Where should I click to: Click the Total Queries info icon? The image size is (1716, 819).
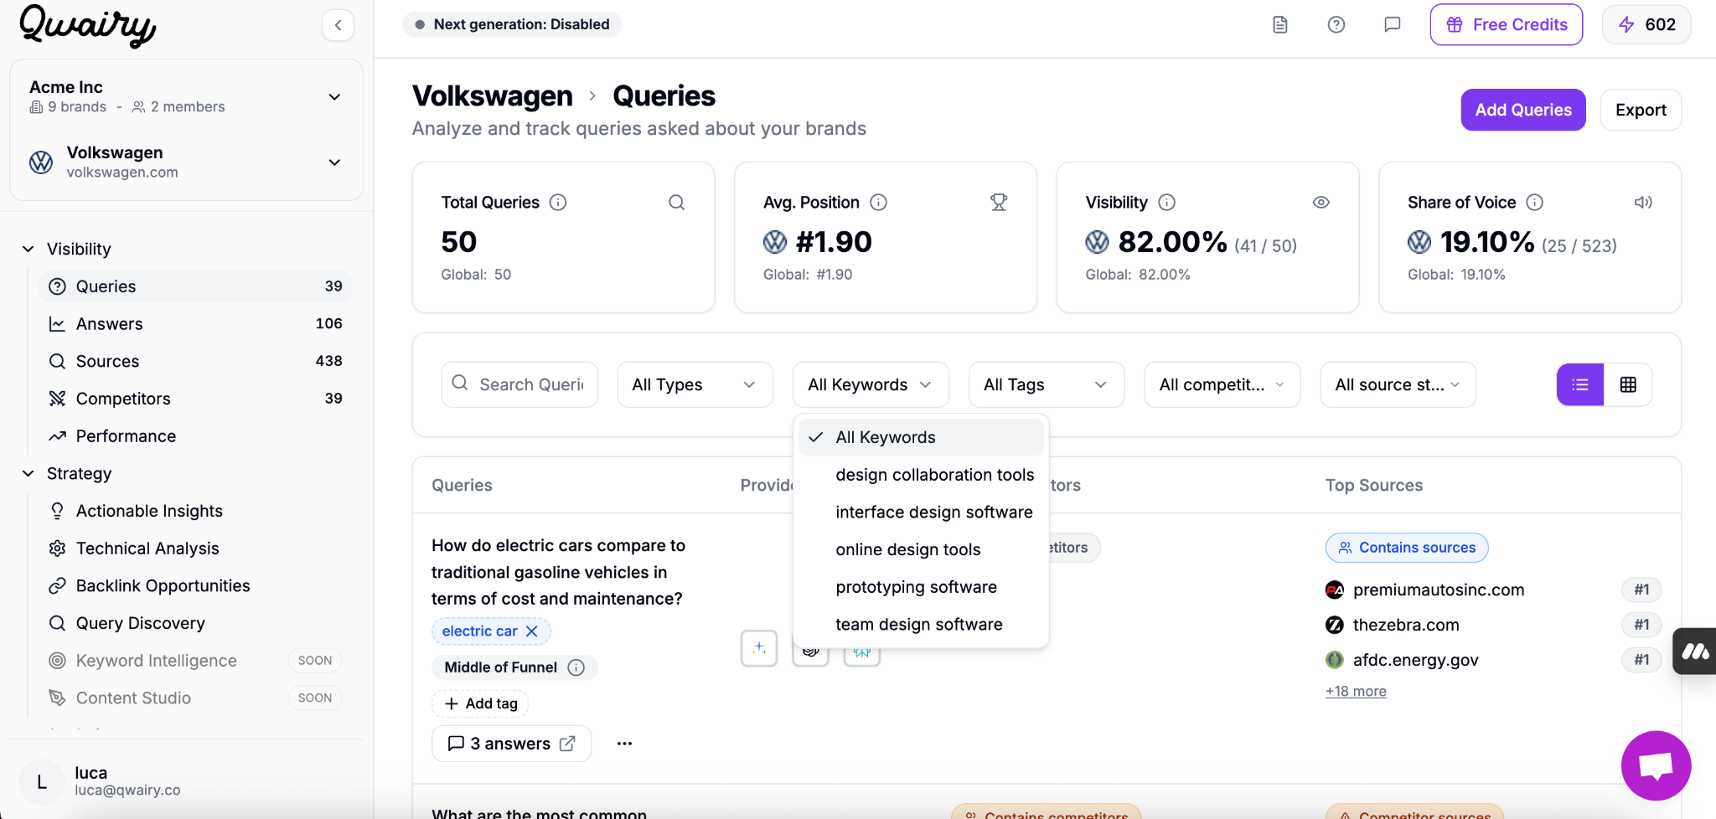(558, 202)
